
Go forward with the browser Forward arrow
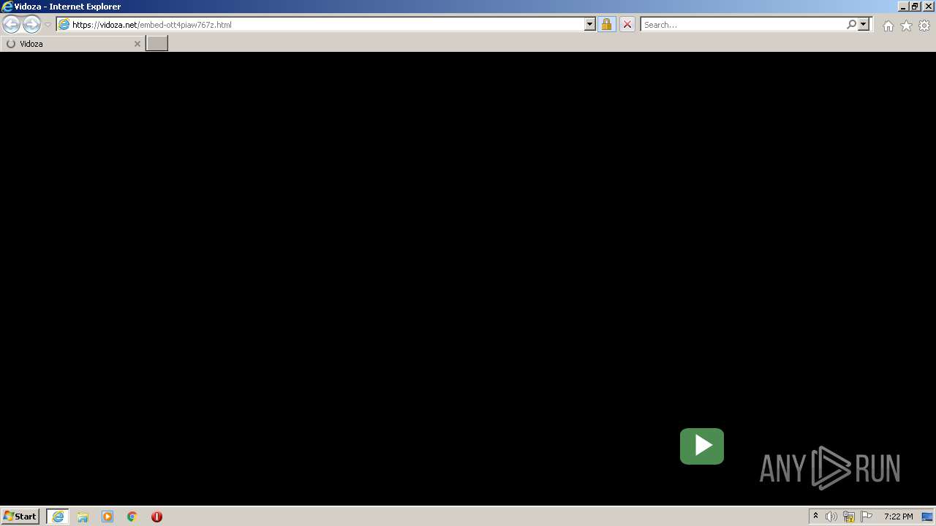31,24
